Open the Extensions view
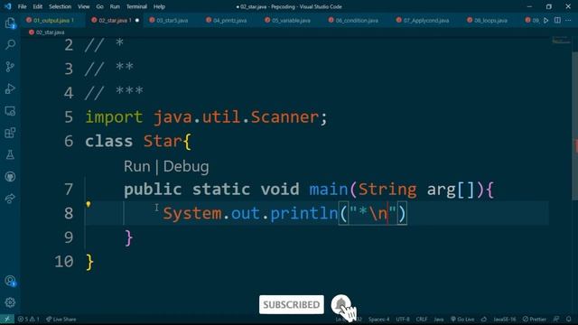The image size is (578, 325). click(10, 133)
